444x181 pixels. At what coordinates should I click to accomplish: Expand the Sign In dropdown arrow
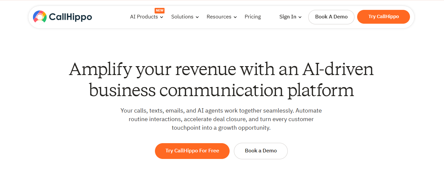(300, 17)
